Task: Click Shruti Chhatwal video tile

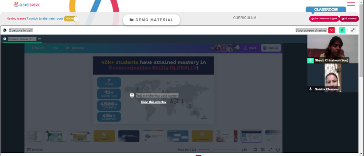Action: coord(333,49)
